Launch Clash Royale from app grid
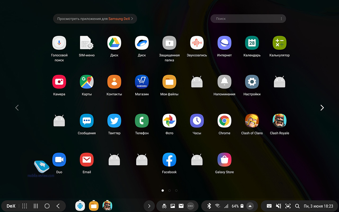The width and height of the screenshot is (339, 212). [x=279, y=121]
